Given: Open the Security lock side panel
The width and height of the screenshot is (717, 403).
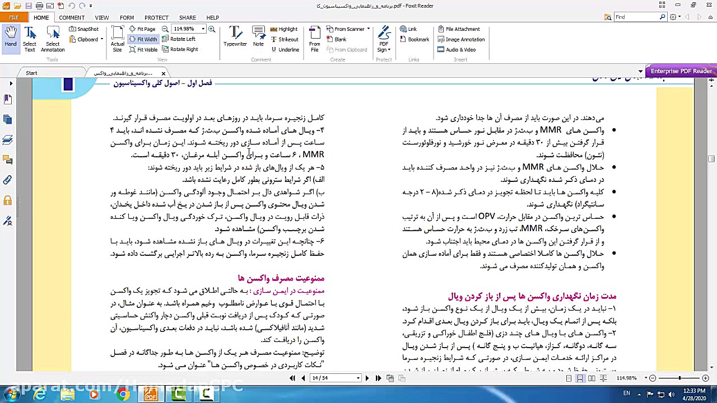Looking at the screenshot, I should (x=7, y=200).
